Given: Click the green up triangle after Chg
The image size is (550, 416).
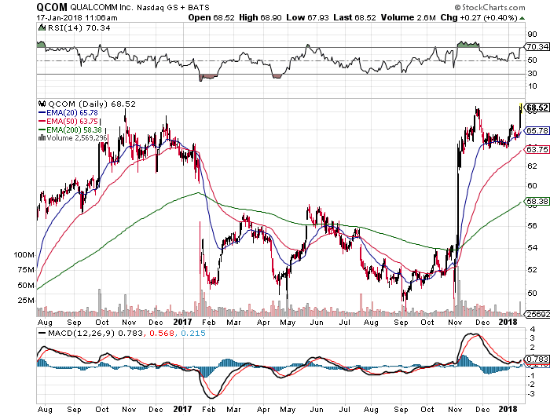Looking at the screenshot, I should (x=522, y=18).
